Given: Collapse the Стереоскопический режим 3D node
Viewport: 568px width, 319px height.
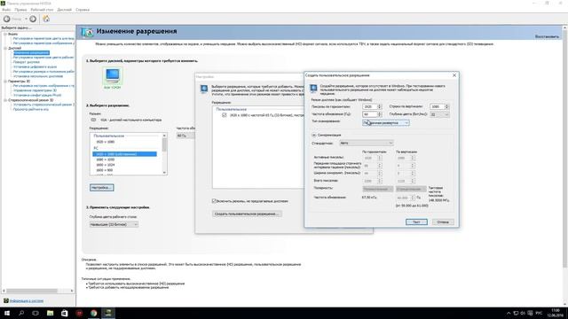Looking at the screenshot, I should coord(5,100).
